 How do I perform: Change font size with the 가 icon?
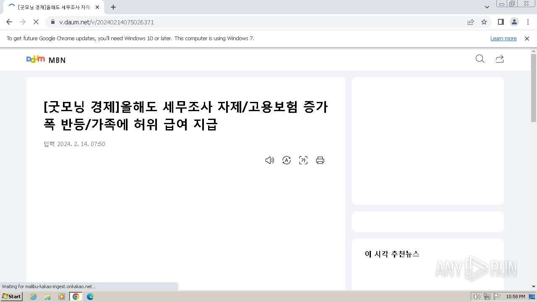[x=303, y=160]
